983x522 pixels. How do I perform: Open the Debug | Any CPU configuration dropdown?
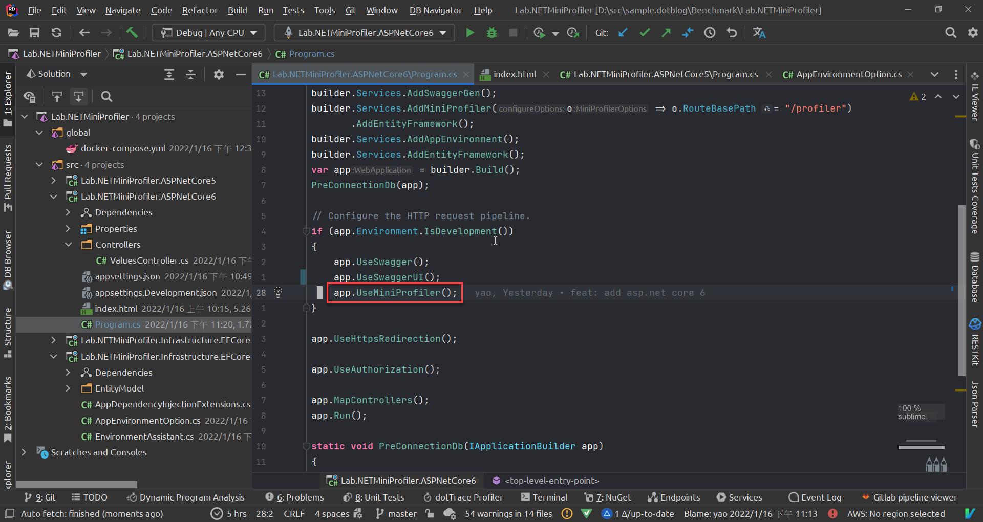[x=209, y=33]
